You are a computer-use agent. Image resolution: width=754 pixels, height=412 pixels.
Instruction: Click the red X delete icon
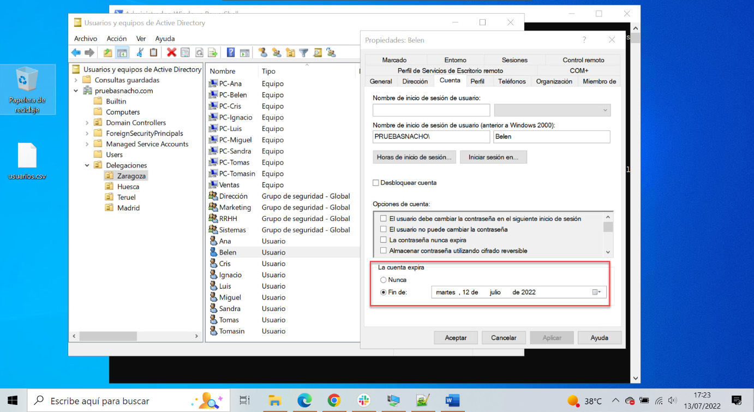171,52
